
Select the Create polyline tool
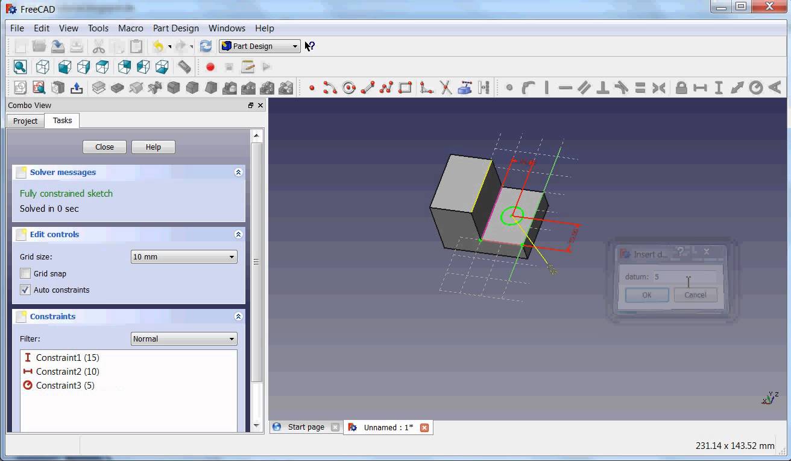coord(386,87)
